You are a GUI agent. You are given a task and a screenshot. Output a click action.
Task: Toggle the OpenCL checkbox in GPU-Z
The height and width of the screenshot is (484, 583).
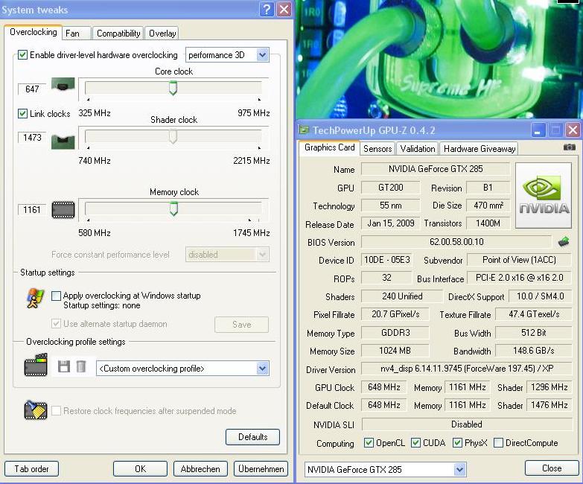(369, 443)
